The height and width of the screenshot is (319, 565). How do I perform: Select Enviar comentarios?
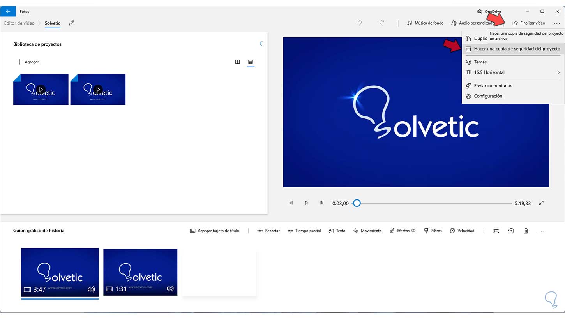[x=513, y=86]
